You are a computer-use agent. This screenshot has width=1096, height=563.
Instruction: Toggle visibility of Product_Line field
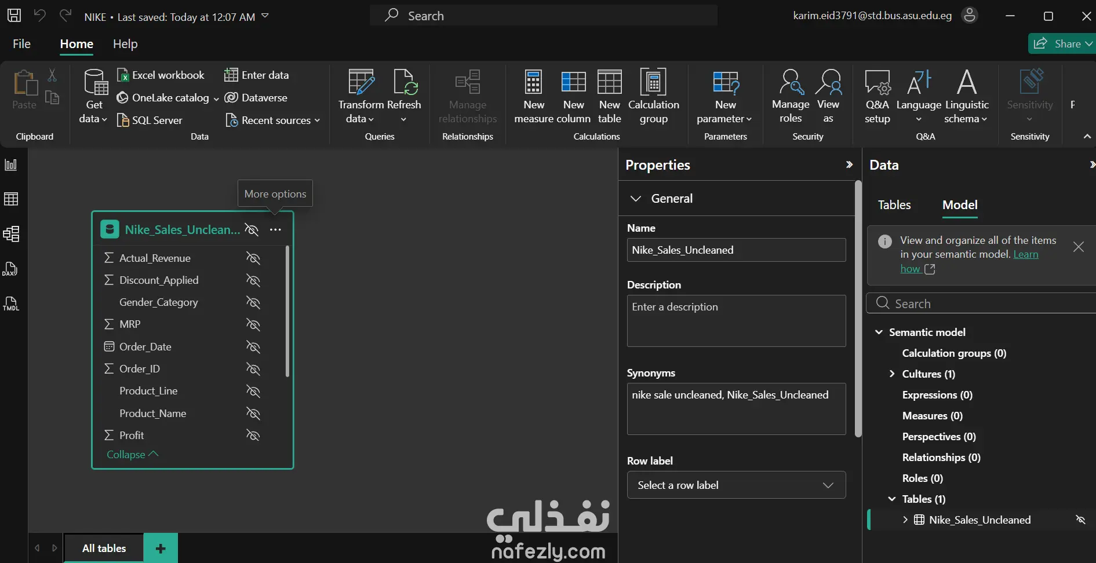[253, 392]
